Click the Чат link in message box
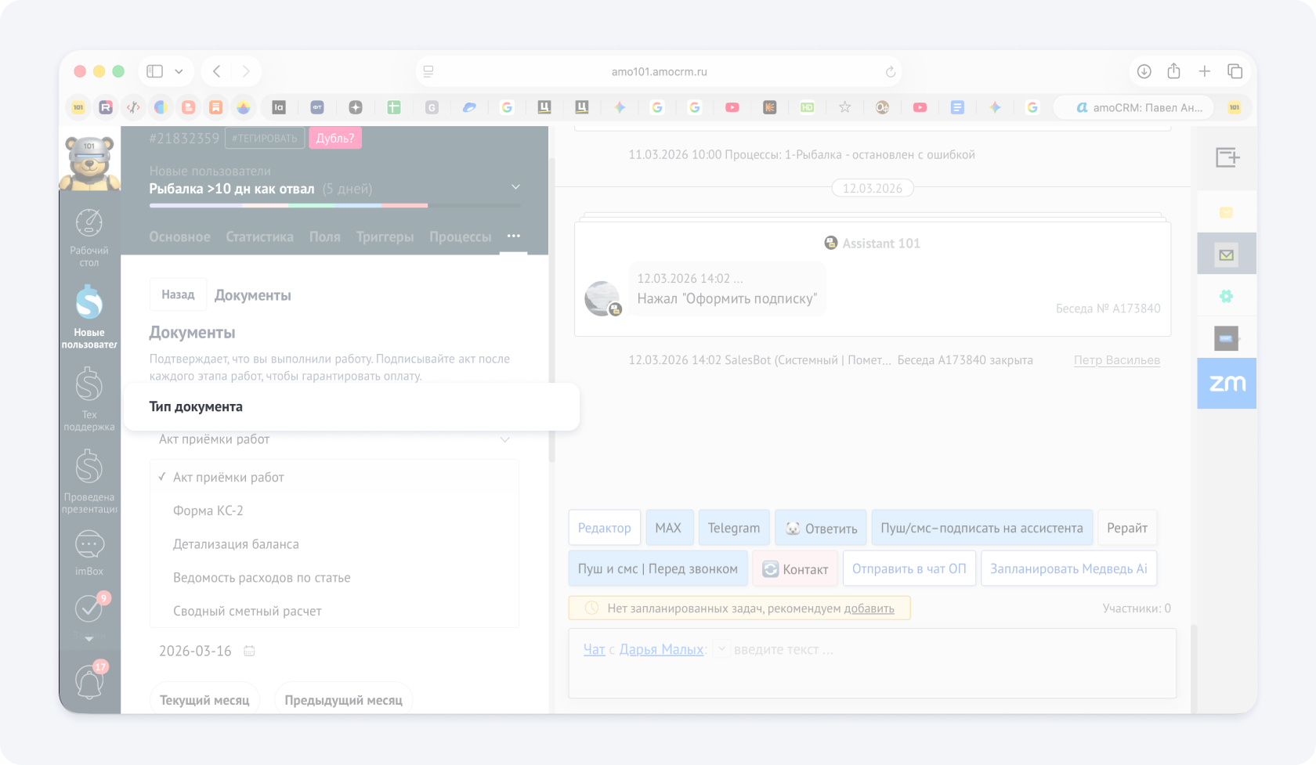 coord(594,649)
